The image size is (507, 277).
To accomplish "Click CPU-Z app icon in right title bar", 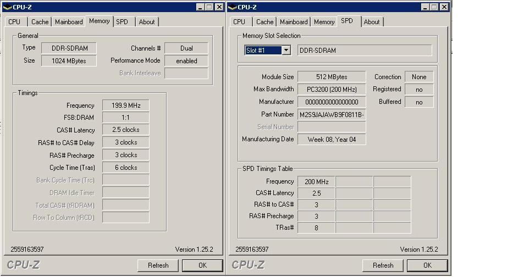I will (x=232, y=7).
